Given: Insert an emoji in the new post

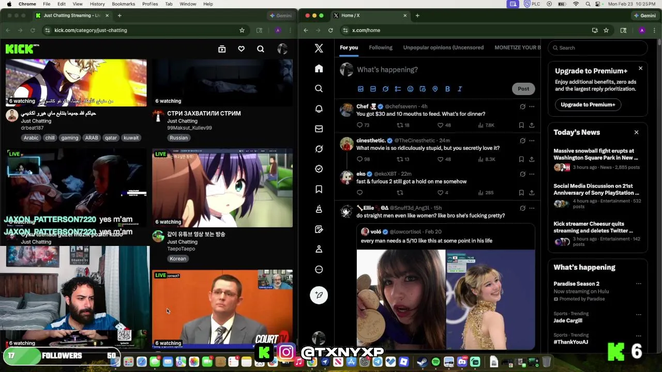Looking at the screenshot, I should [410, 89].
